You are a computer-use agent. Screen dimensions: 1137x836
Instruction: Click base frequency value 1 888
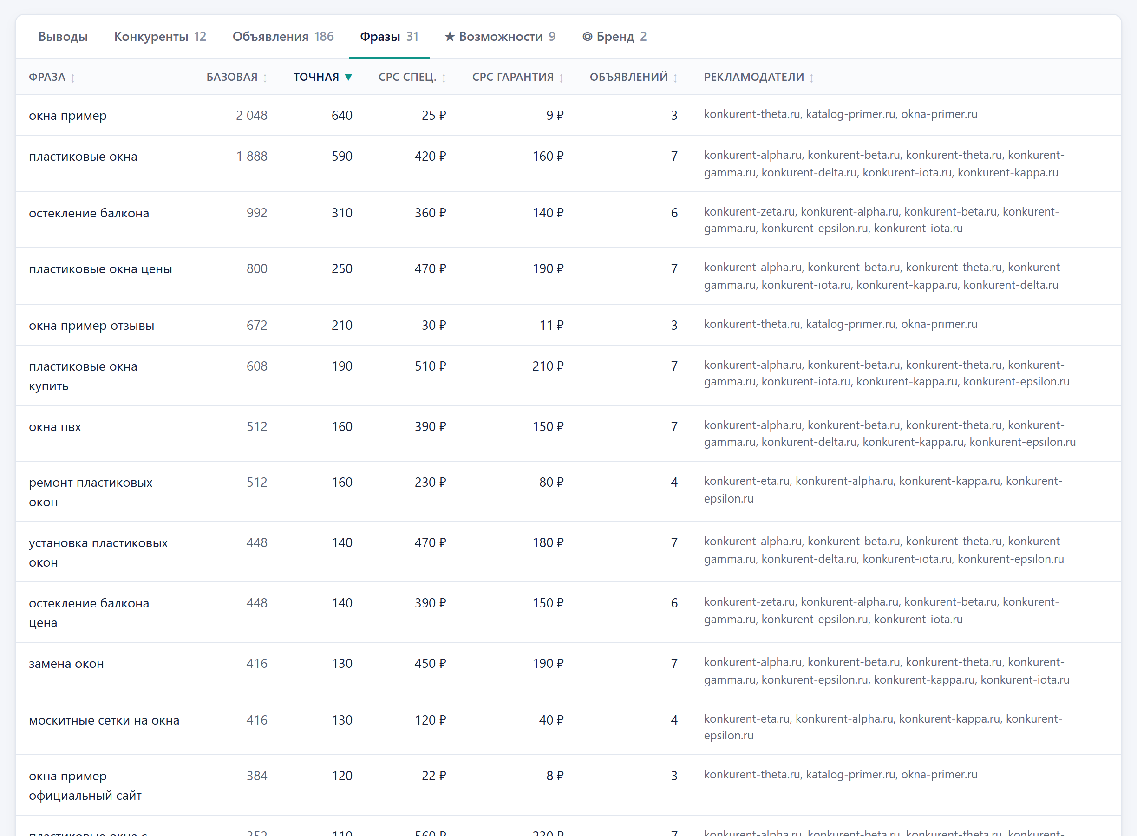pos(251,157)
